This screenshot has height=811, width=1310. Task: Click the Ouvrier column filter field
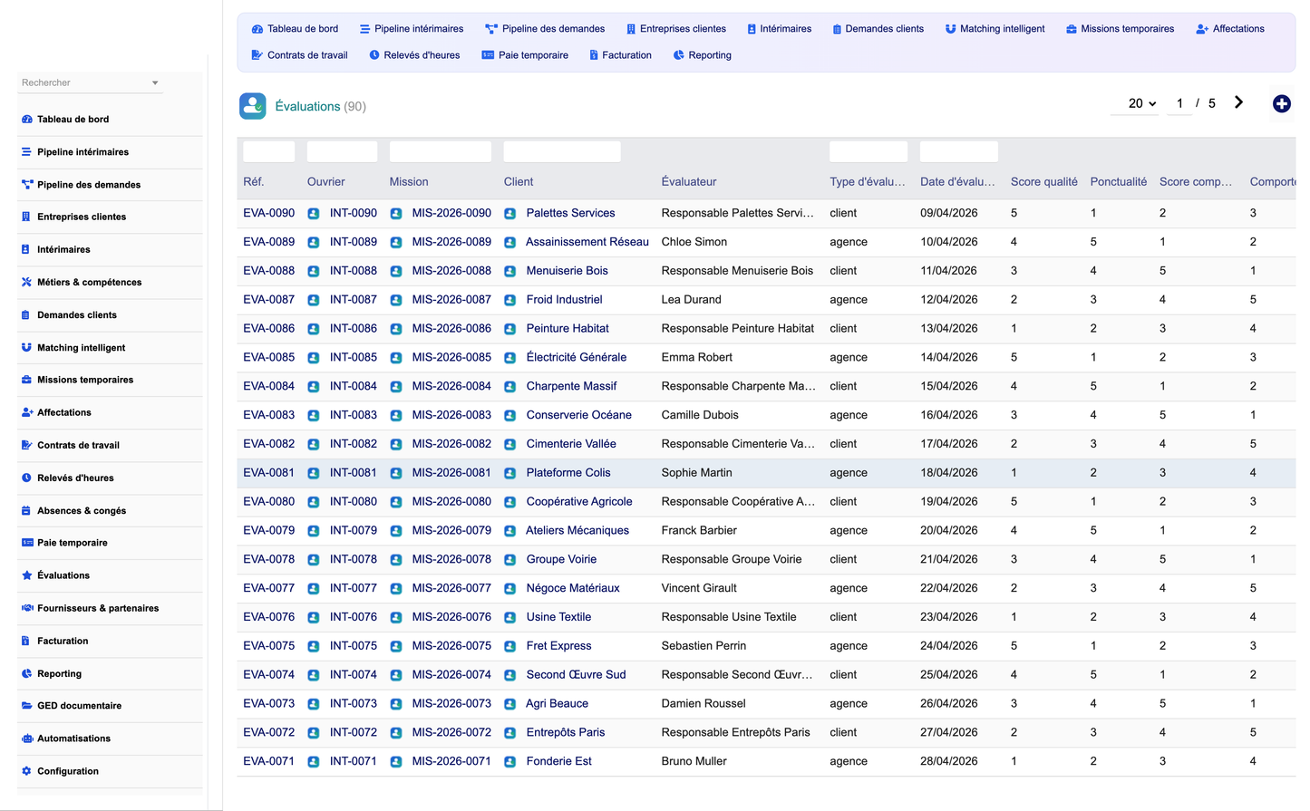click(x=342, y=151)
